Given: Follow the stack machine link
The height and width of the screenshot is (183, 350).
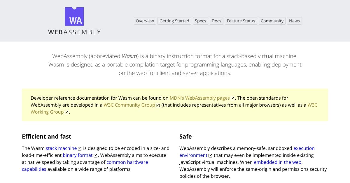Looking at the screenshot, I should pyautogui.click(x=61, y=148).
